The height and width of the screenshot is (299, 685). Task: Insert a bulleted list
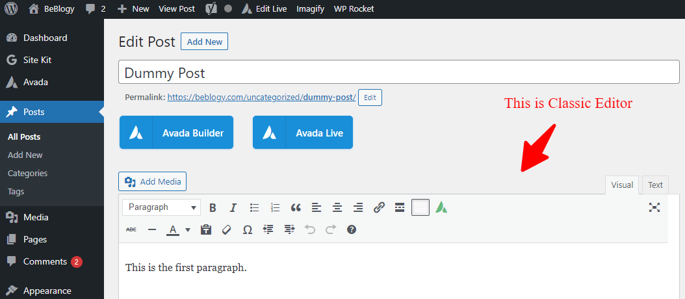(x=254, y=207)
